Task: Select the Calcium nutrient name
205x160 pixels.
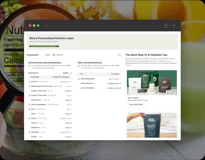Action: (x=34, y=123)
